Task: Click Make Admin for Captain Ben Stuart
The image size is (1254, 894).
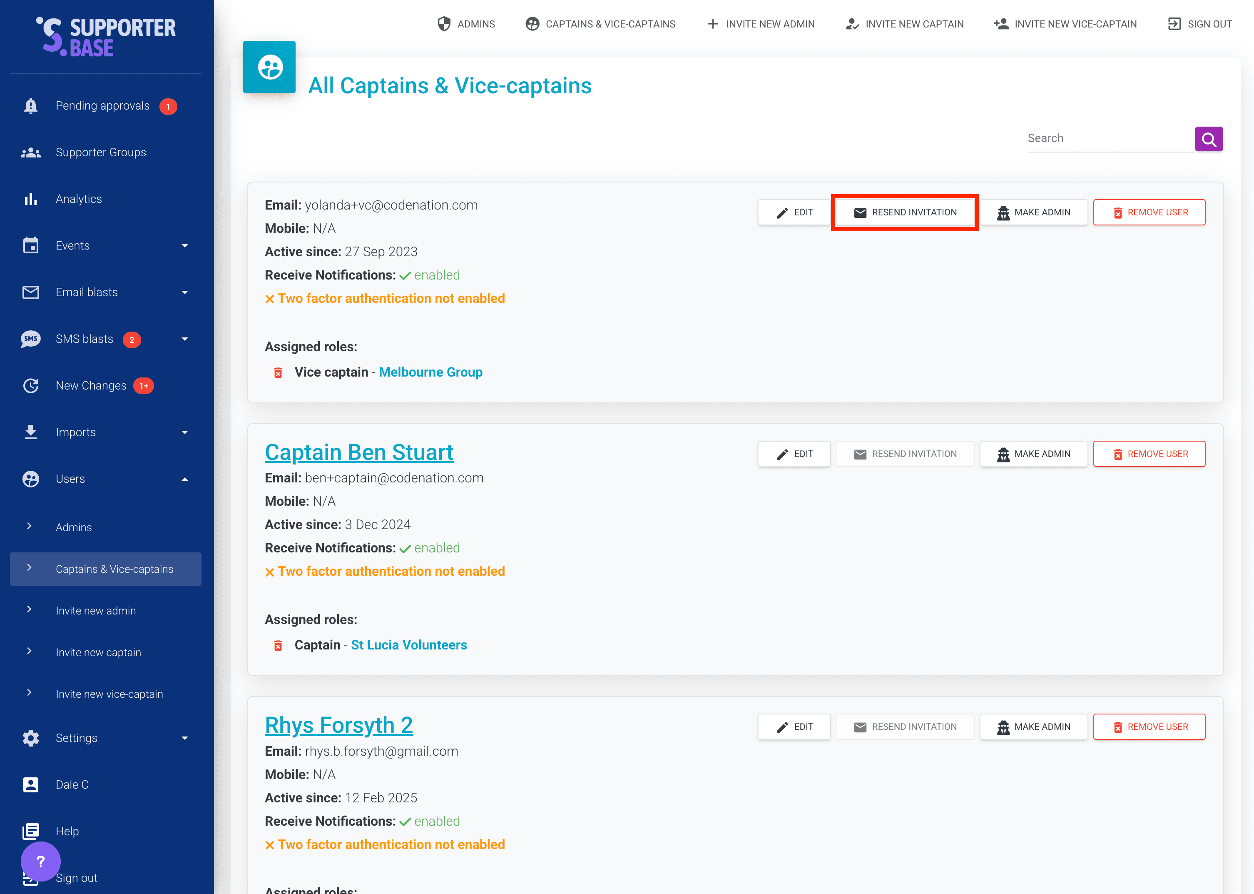Action: [x=1033, y=454]
